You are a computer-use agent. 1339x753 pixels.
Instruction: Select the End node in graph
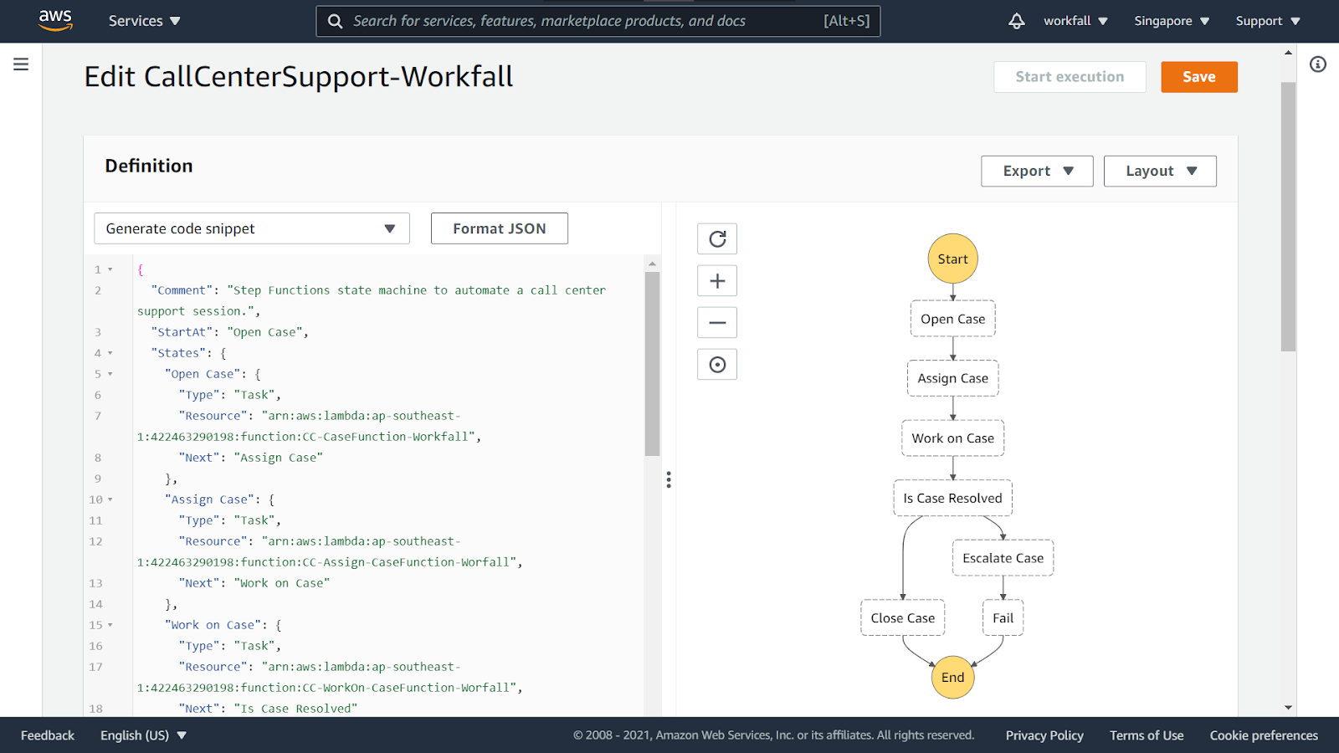click(952, 677)
